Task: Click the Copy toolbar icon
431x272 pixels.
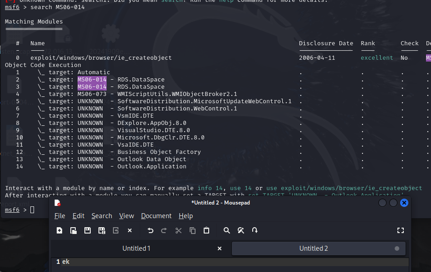Action: coord(192,231)
